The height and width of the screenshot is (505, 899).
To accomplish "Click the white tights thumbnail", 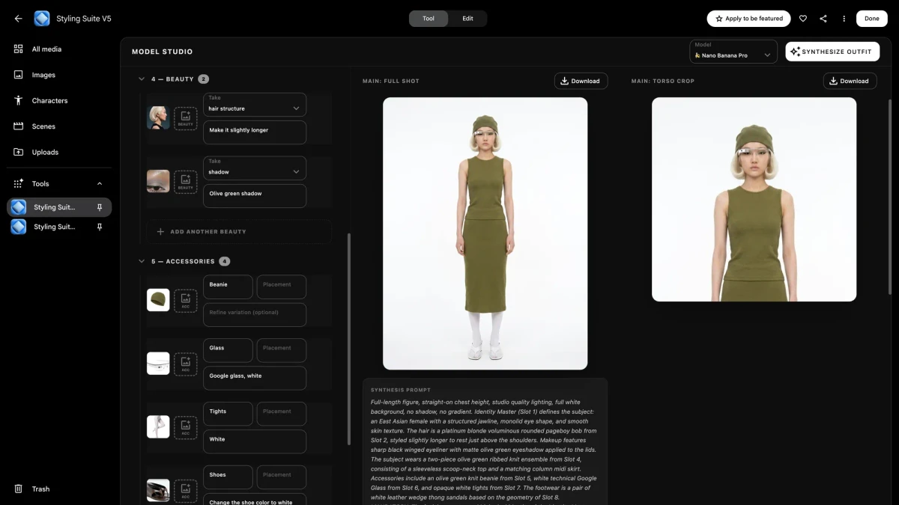I will pyautogui.click(x=158, y=427).
